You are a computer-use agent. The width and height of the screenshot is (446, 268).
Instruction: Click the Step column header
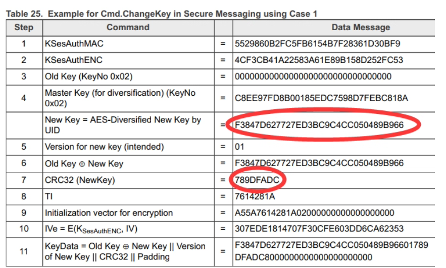coord(23,28)
